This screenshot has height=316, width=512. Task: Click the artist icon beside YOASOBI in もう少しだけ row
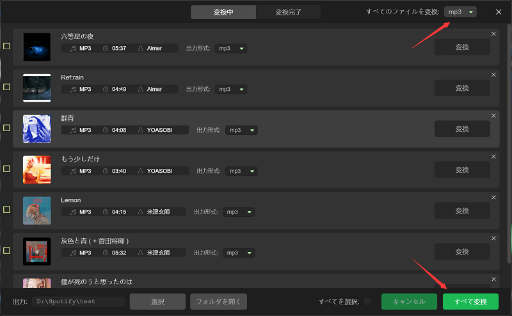140,171
